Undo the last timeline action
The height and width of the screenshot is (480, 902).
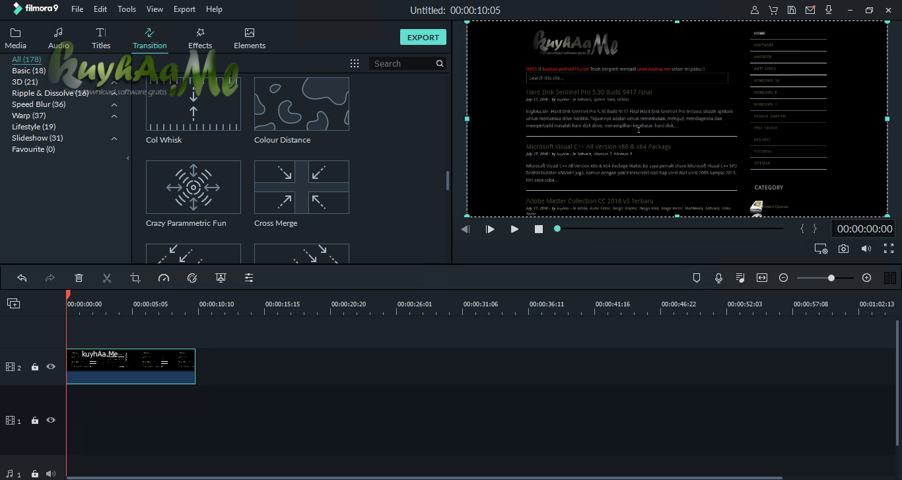tap(22, 278)
